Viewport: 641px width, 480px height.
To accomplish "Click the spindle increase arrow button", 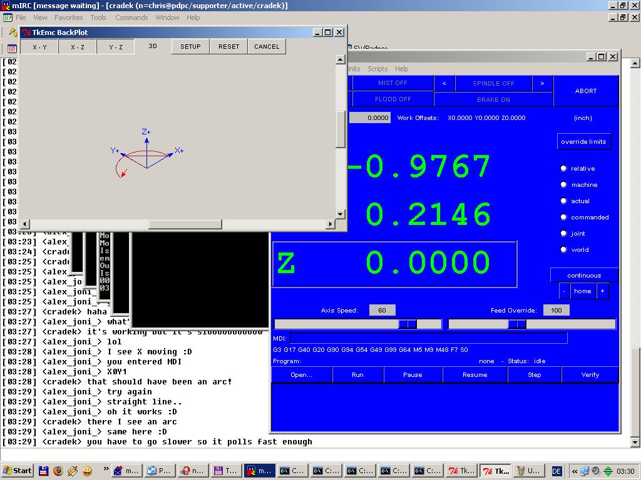I will pos(542,83).
